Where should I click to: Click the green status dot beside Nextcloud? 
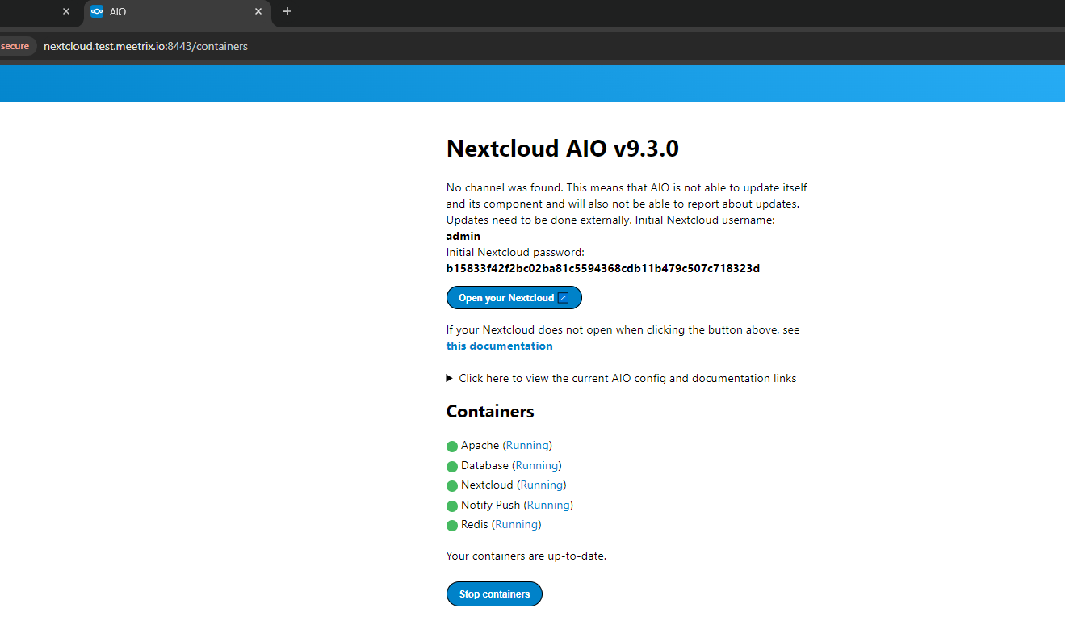click(452, 486)
